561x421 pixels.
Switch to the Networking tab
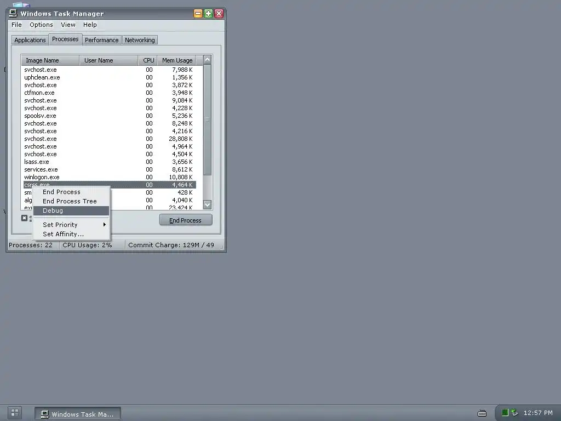[140, 40]
